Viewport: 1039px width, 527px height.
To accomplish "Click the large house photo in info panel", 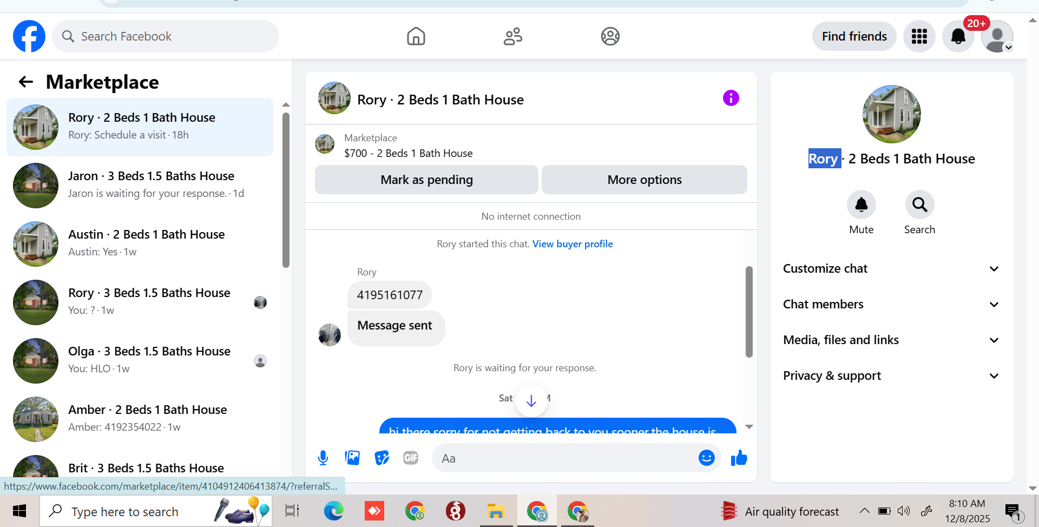I will tap(892, 114).
